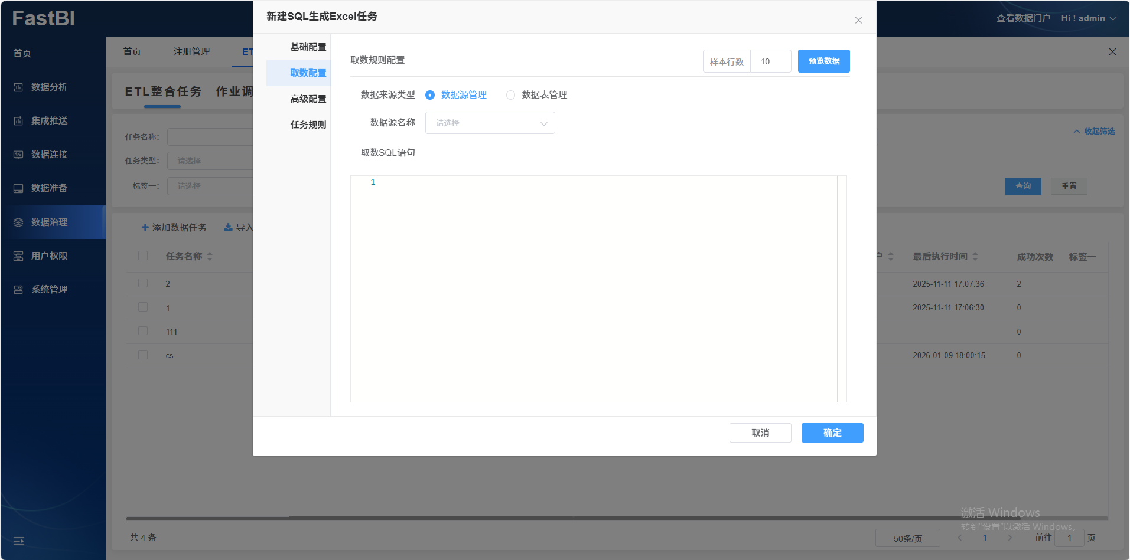Switch to the 基础配置 tab

[x=308, y=47]
